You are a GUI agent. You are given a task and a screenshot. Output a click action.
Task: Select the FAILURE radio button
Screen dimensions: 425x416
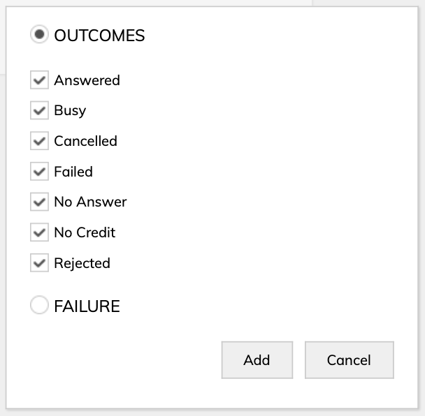(40, 305)
